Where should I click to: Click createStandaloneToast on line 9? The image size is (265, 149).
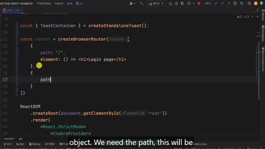coord(115,26)
